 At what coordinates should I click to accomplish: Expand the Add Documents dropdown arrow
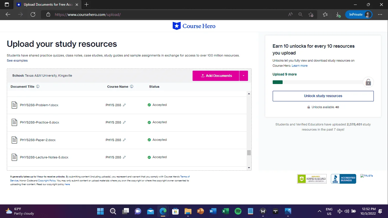click(244, 76)
